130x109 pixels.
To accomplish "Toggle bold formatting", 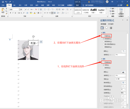I will coord(10,13).
